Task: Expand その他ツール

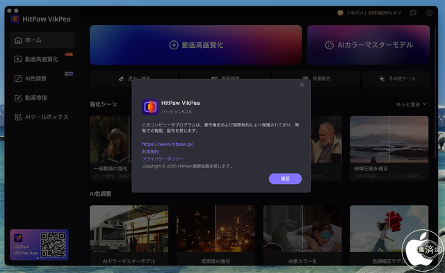Action: 396,78
